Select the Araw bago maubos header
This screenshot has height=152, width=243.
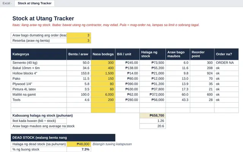(178, 54)
